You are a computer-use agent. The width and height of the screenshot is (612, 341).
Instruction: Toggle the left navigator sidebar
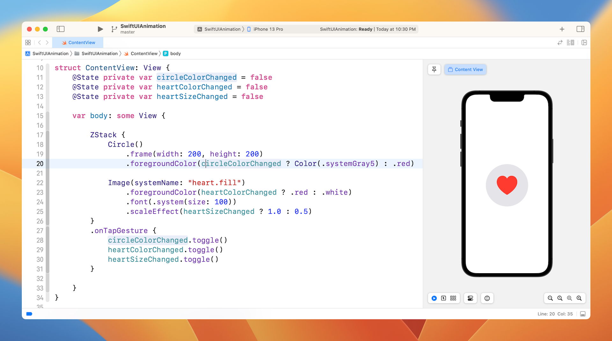coord(61,29)
